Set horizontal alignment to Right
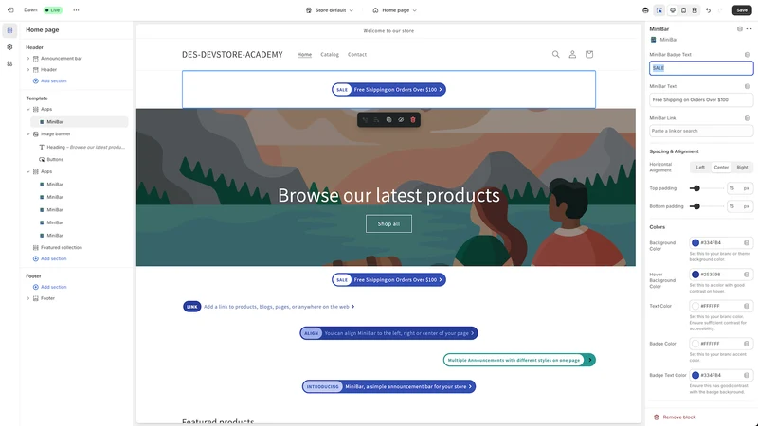The height and width of the screenshot is (426, 758). click(x=742, y=168)
